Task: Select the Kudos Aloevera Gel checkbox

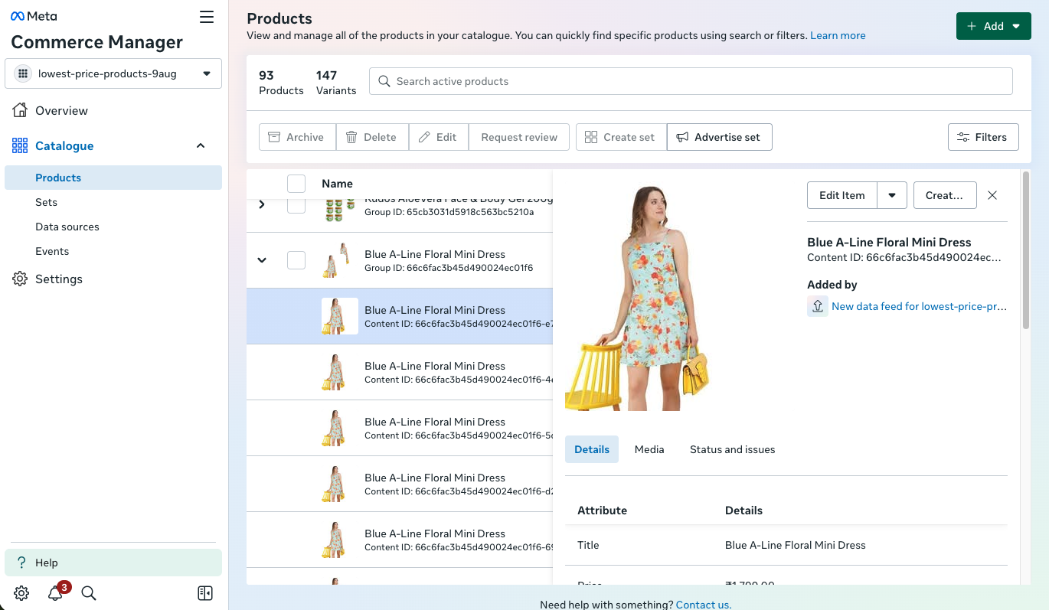Action: click(296, 207)
